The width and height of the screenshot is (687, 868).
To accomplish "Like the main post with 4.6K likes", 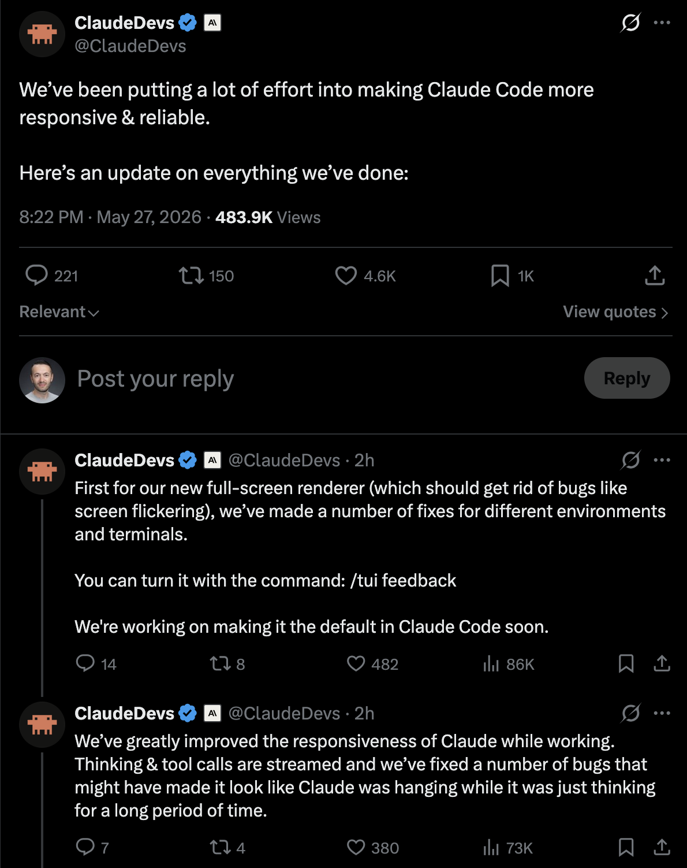I will [365, 276].
